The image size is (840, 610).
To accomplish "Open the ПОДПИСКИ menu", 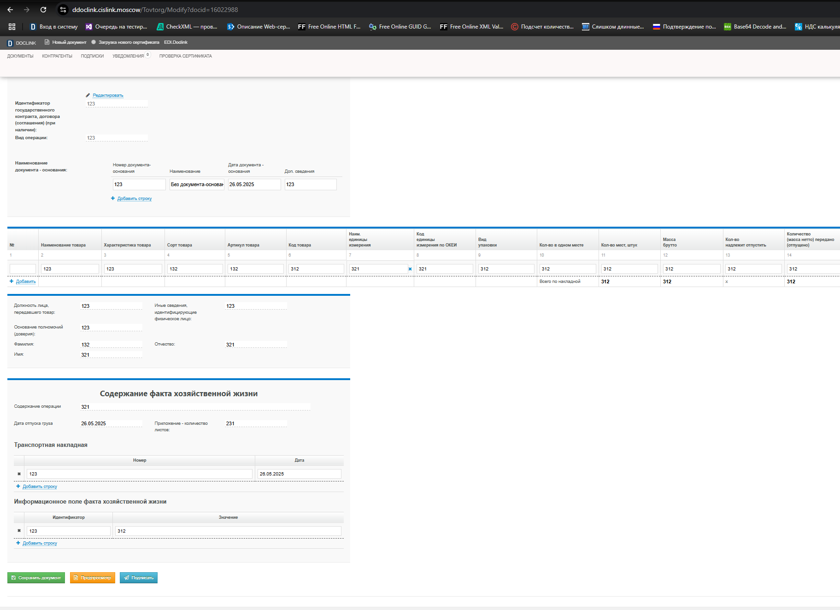I will pyautogui.click(x=92, y=56).
